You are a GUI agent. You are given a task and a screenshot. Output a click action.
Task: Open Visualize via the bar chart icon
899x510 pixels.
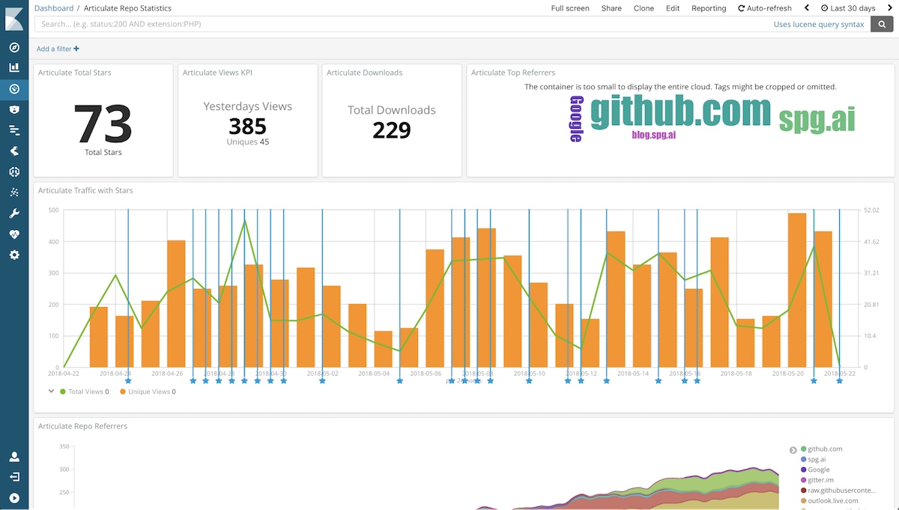[14, 68]
